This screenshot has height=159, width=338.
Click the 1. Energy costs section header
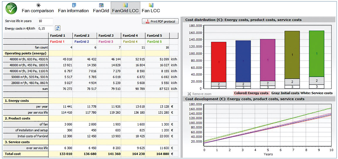coord(26,101)
